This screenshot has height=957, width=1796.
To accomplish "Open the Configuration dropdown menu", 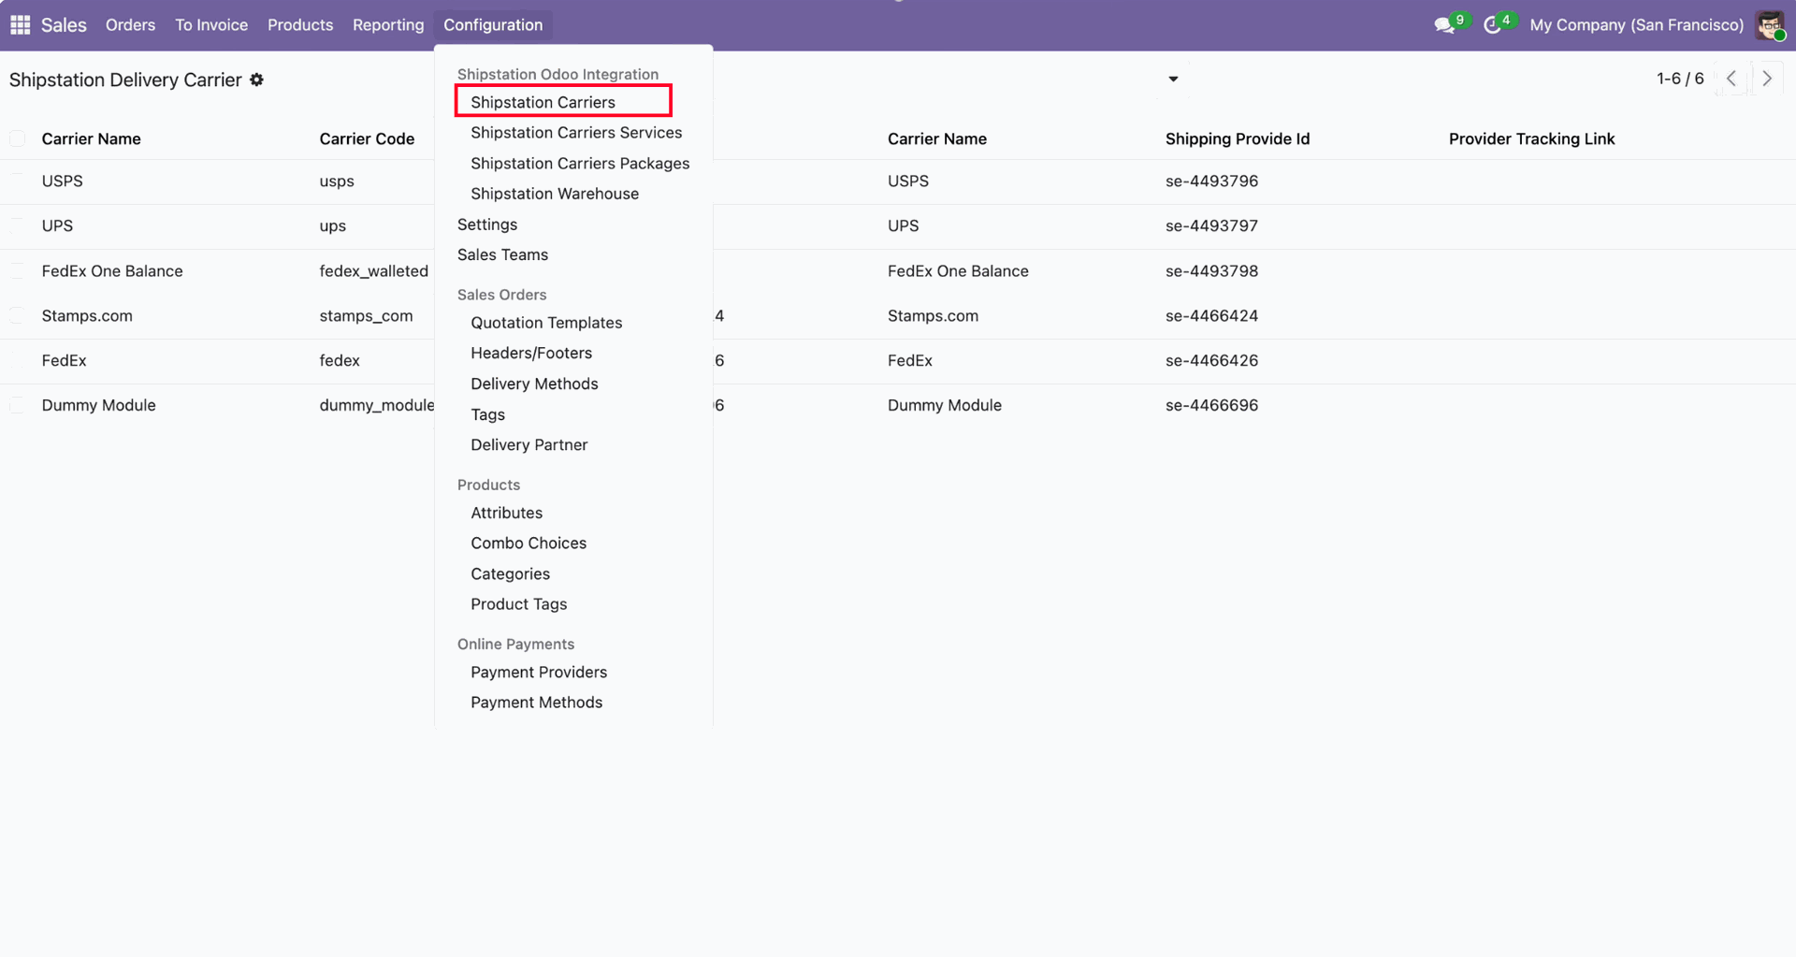I will tap(493, 25).
